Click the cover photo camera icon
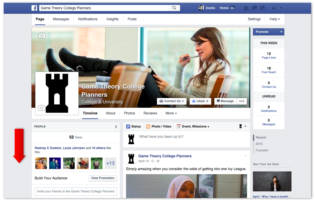 42,36
